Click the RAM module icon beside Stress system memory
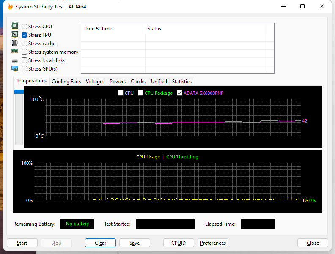Image resolution: width=335 pixels, height=254 pixels. pos(15,52)
